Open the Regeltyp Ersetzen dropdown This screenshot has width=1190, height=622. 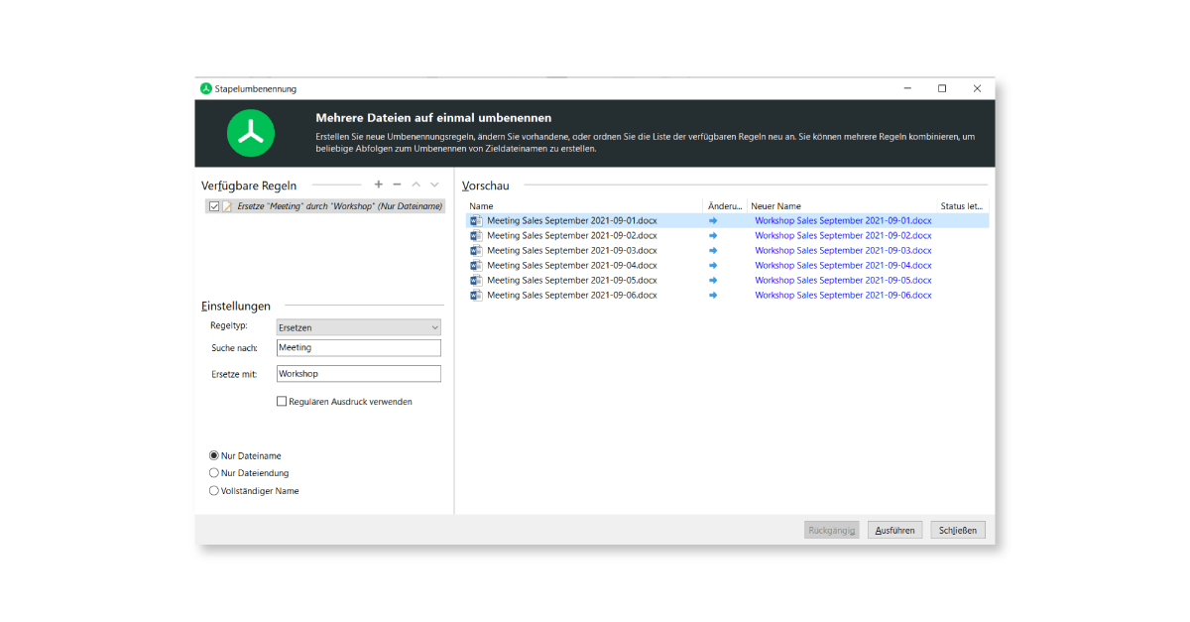[x=359, y=327]
